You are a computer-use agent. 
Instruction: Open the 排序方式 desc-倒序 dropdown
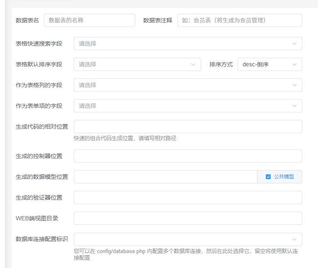270,64
